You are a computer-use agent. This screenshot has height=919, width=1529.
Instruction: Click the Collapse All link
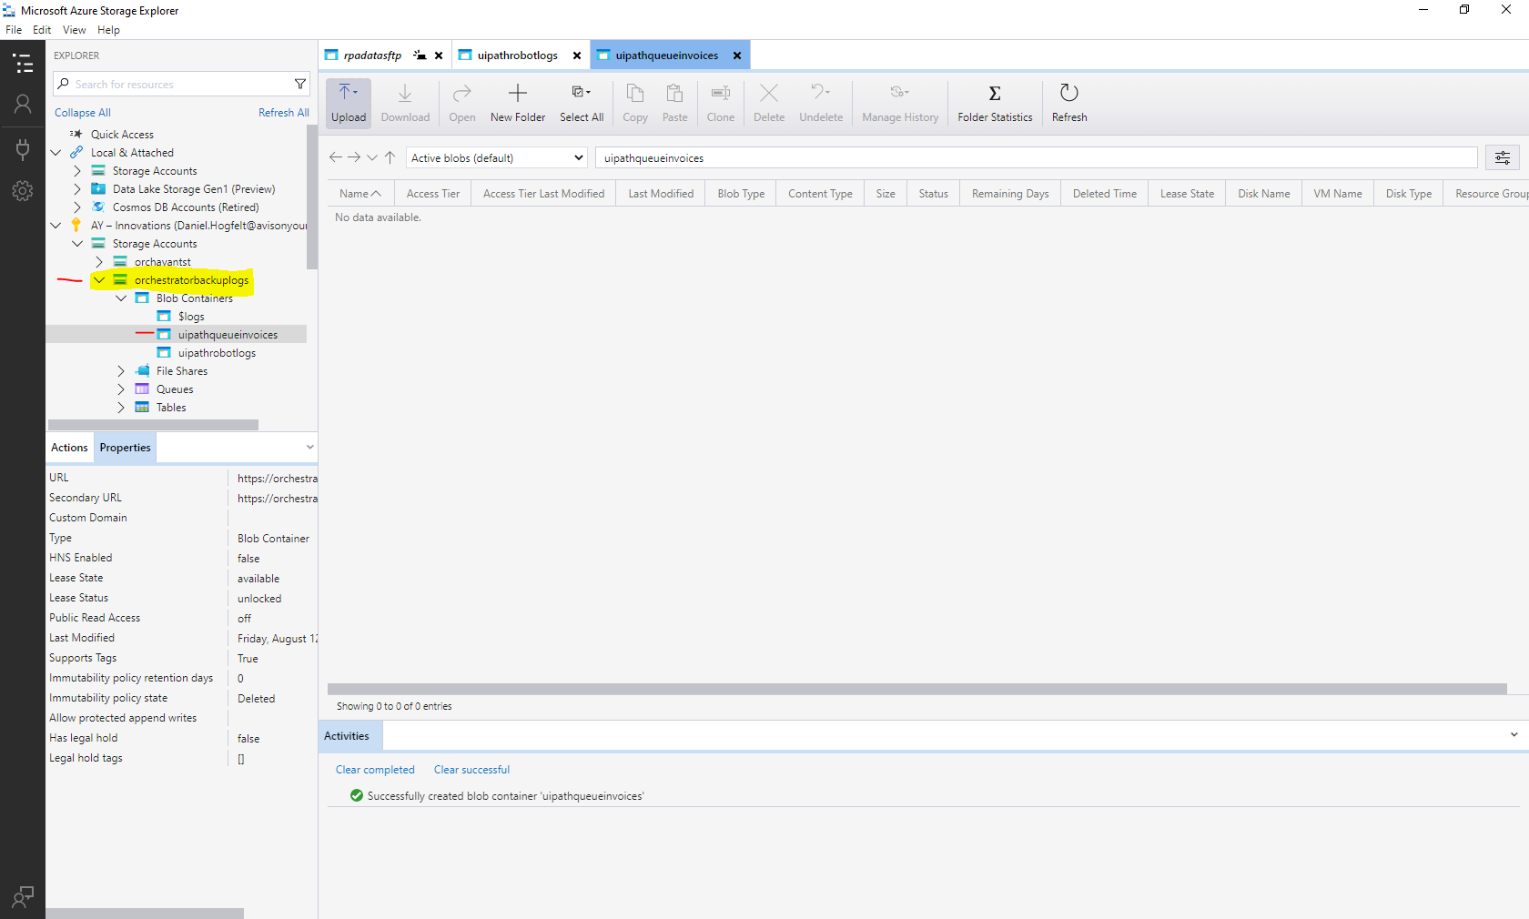click(x=83, y=112)
